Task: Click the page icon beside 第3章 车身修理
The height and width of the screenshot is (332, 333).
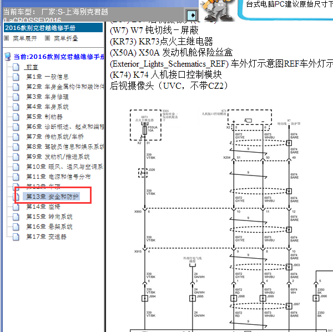Action: click(x=16, y=97)
